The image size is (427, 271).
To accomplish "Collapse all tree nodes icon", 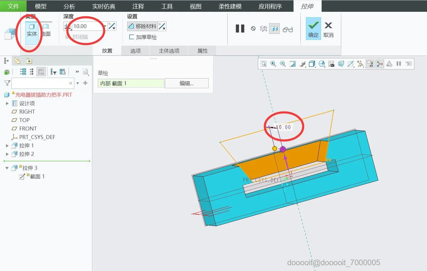I will click(x=32, y=72).
